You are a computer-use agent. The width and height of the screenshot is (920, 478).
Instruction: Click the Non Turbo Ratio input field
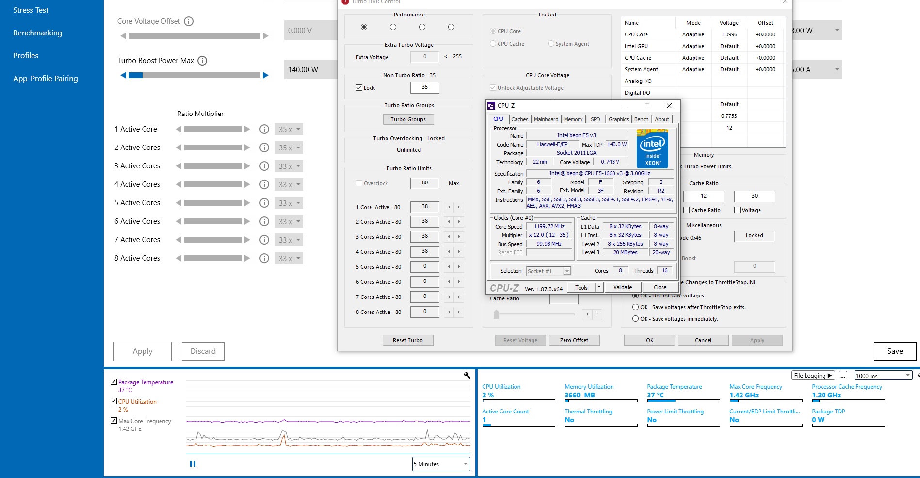424,87
